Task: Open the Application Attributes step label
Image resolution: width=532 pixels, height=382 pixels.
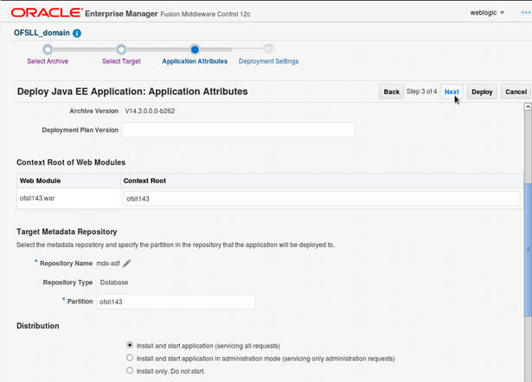Action: tap(195, 61)
